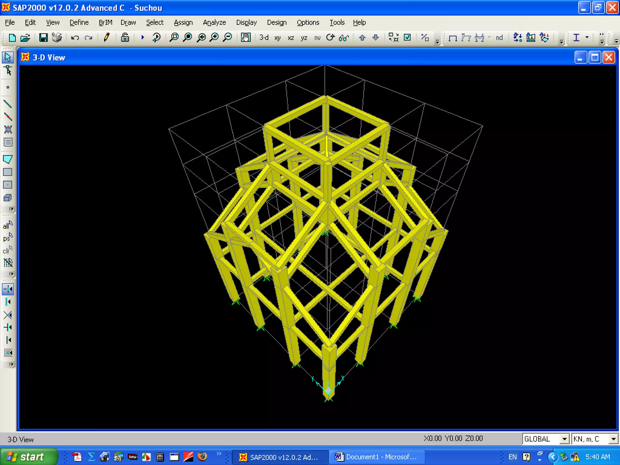This screenshot has width=620, height=465.
Task: Click the Rubber Band Zoom magnifier
Action: click(174, 38)
